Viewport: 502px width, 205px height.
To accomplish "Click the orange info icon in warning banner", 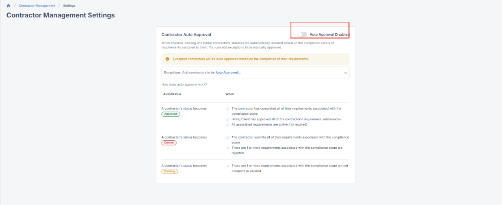I will coord(167,59).
